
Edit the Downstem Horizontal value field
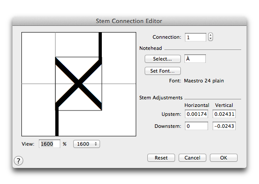[196, 126]
